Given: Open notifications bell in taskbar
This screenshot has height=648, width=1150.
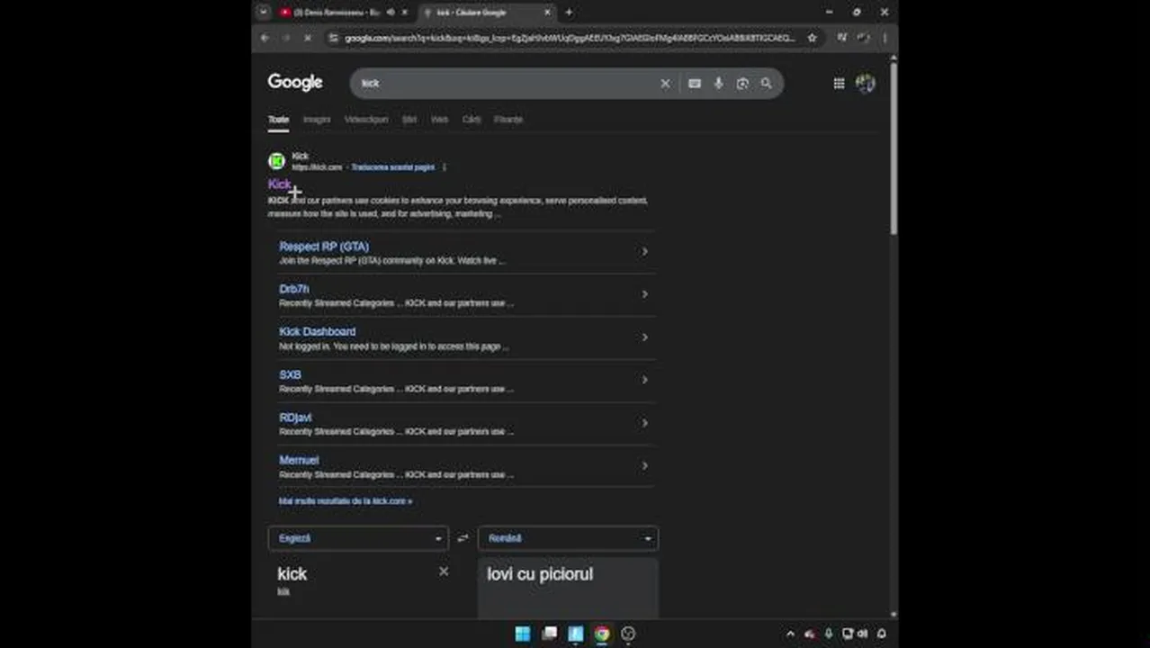Looking at the screenshot, I should tap(881, 634).
